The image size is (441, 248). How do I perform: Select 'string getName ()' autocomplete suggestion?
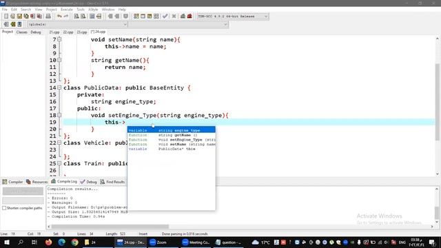click(x=172, y=135)
